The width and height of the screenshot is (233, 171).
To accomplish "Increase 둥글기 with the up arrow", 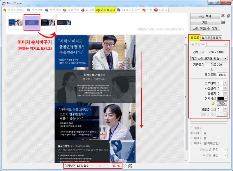I will coord(225,92).
